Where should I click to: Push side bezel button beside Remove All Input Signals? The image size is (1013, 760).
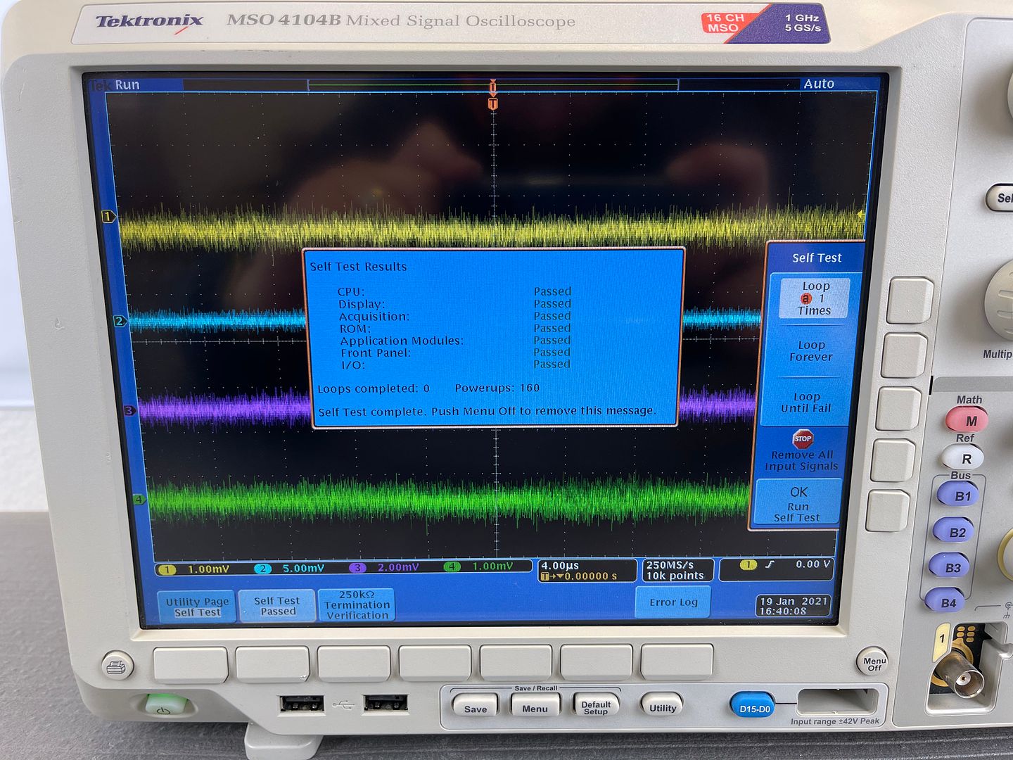coord(893,460)
